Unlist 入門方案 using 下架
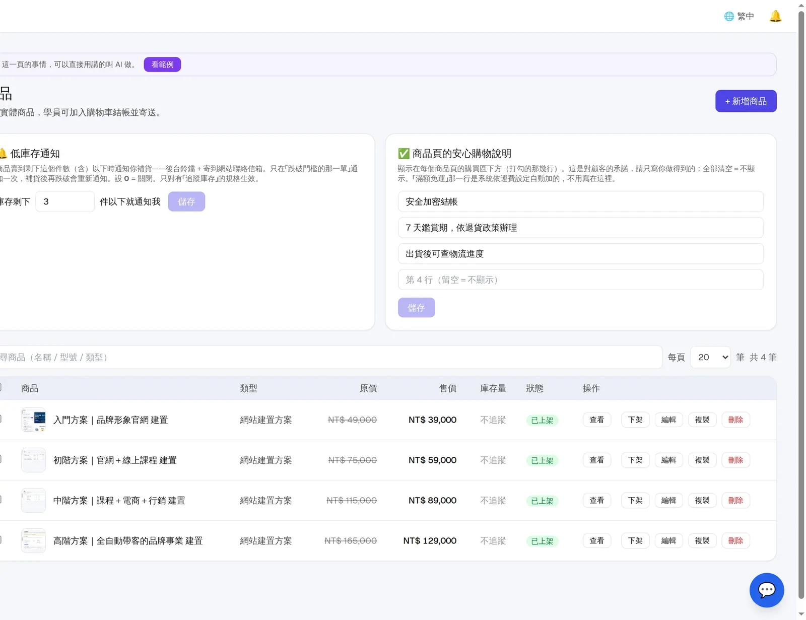806x620 pixels. tap(635, 420)
